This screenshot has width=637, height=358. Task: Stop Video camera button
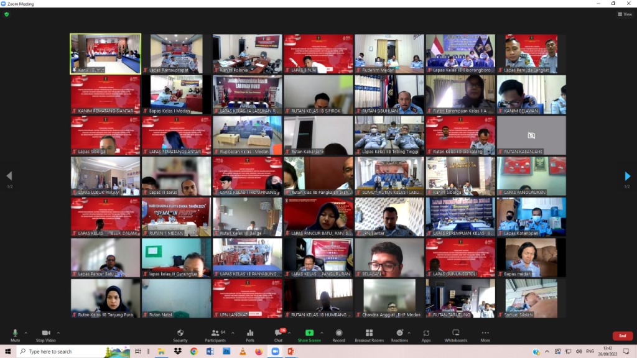(x=45, y=334)
